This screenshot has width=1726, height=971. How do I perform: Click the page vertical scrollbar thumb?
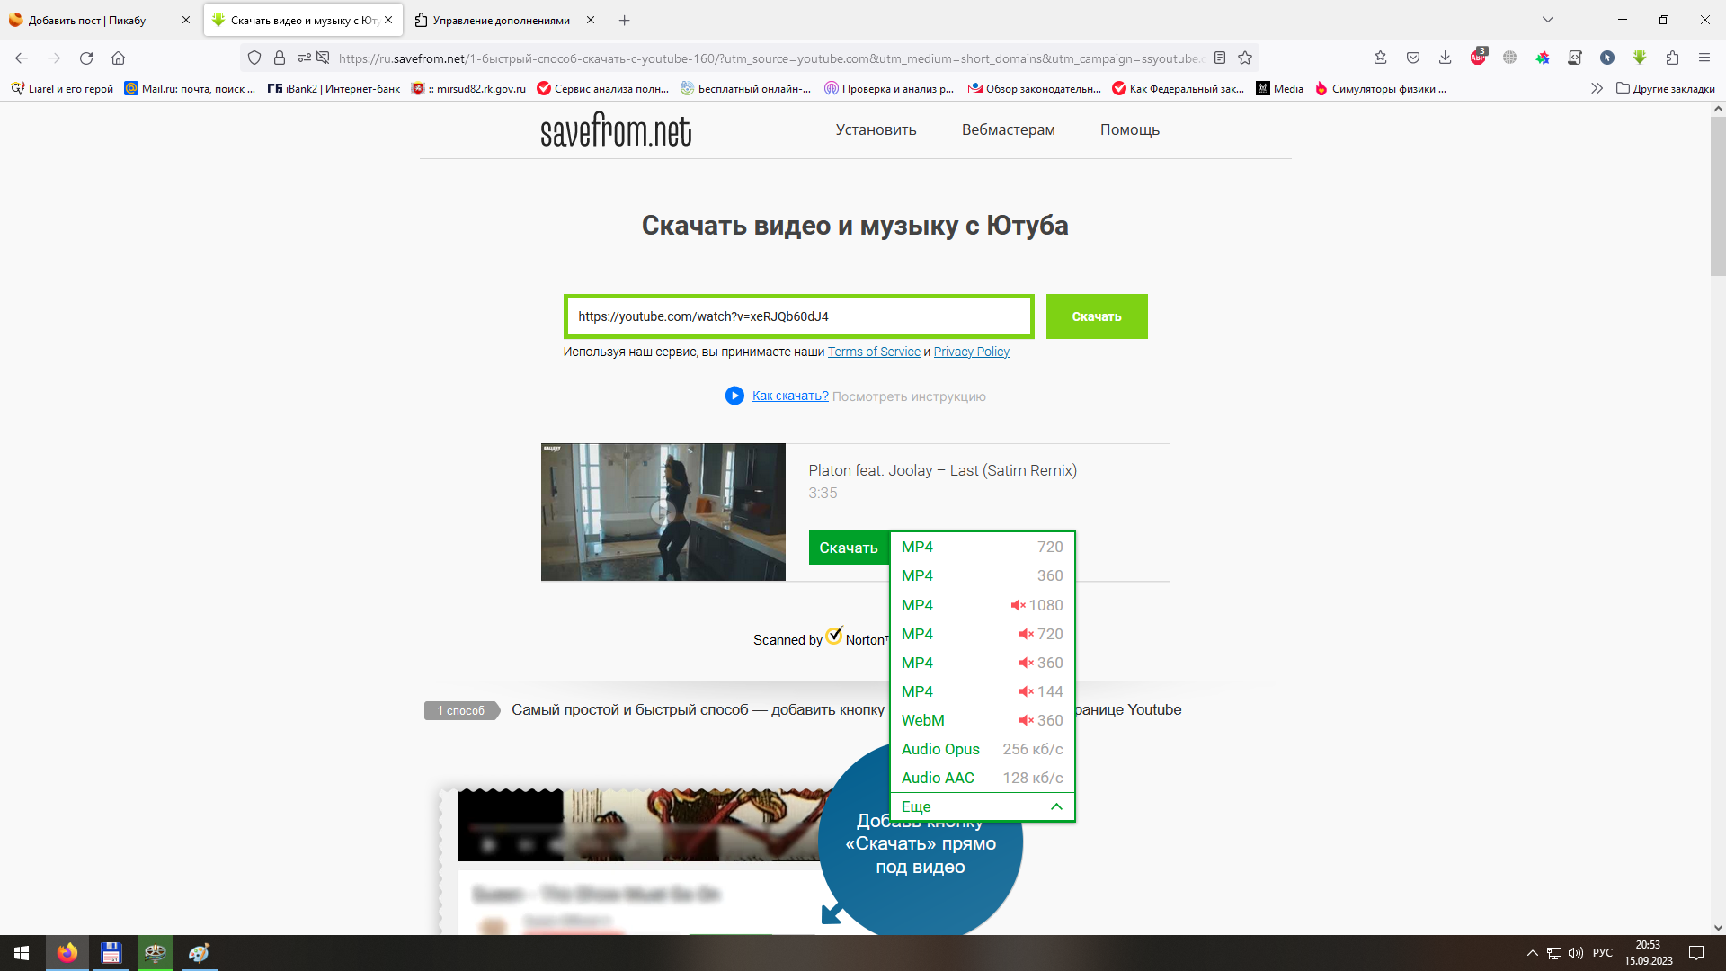point(1717,196)
